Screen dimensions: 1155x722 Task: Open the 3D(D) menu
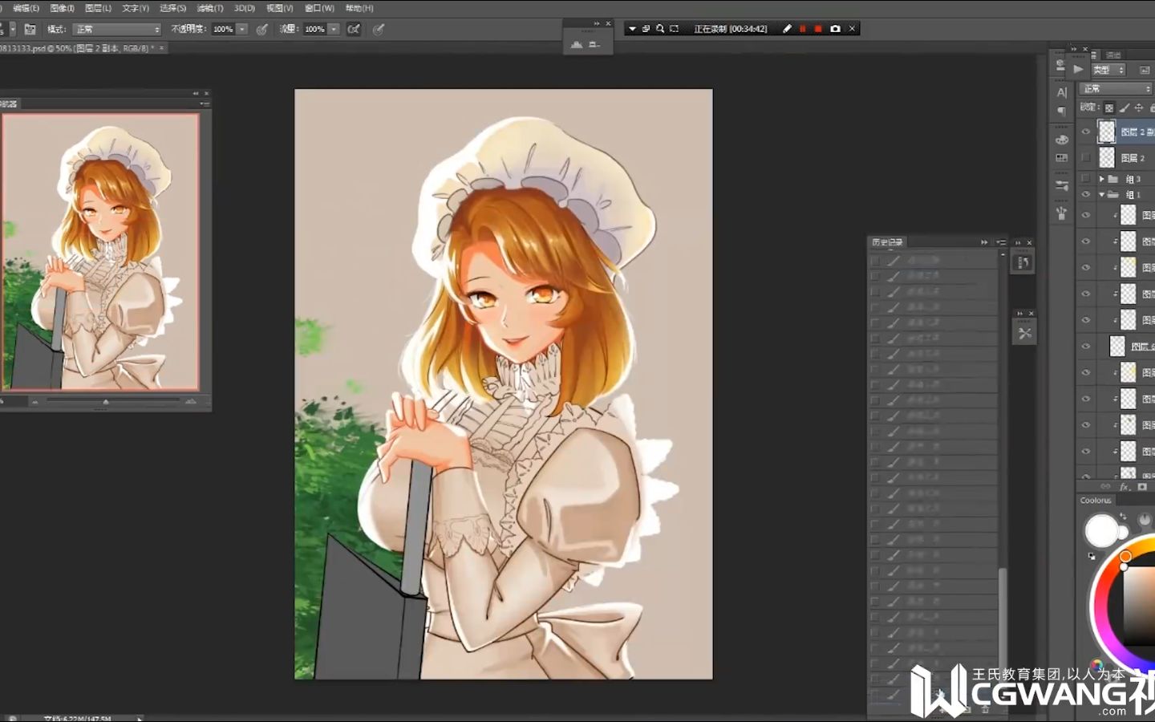click(x=244, y=8)
